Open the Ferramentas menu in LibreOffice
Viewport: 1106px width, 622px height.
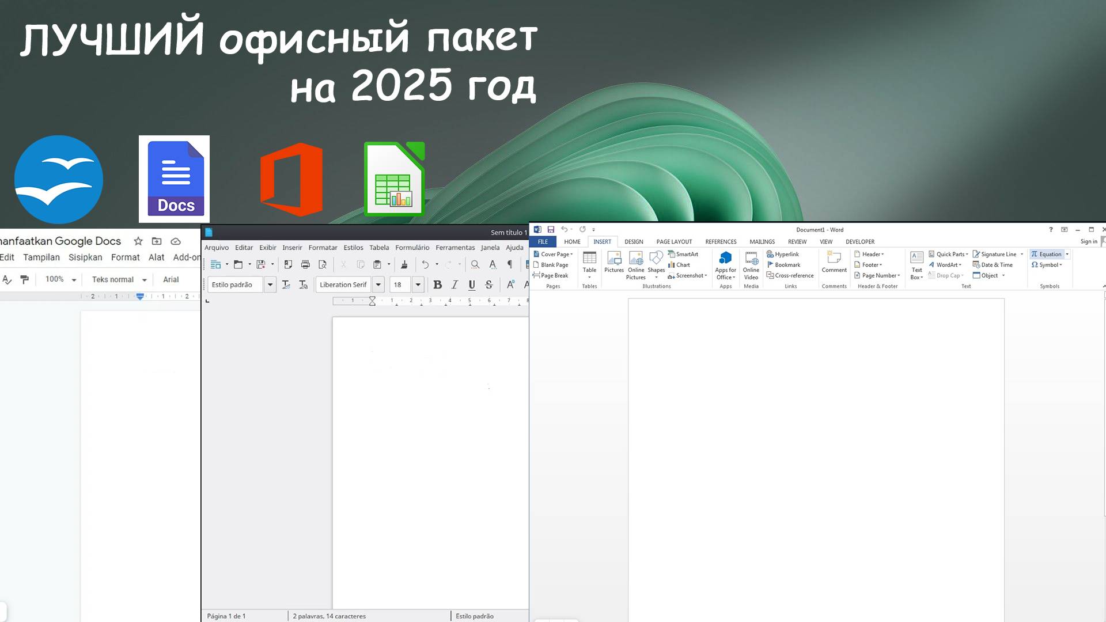455,248
